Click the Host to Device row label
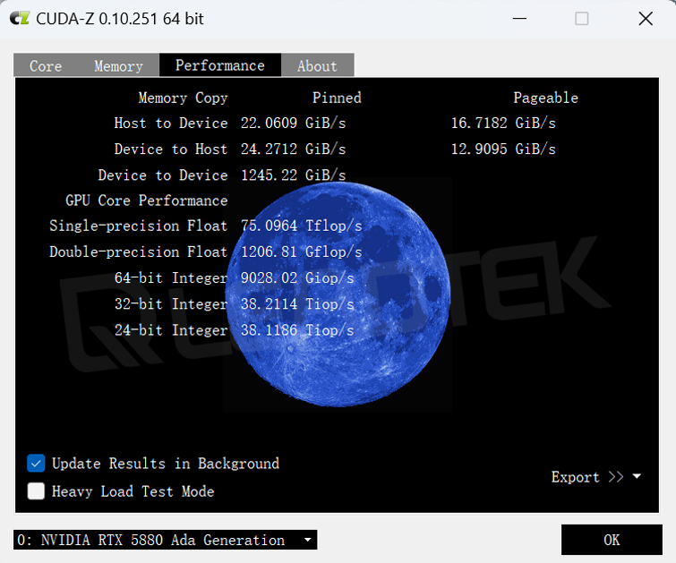676x563 pixels. (171, 124)
